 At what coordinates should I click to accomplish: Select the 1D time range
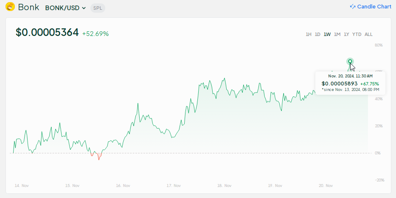pos(317,34)
